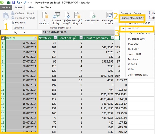155x134 pixels.
Task: Click cell with value 1133,37
Action: click(121, 80)
